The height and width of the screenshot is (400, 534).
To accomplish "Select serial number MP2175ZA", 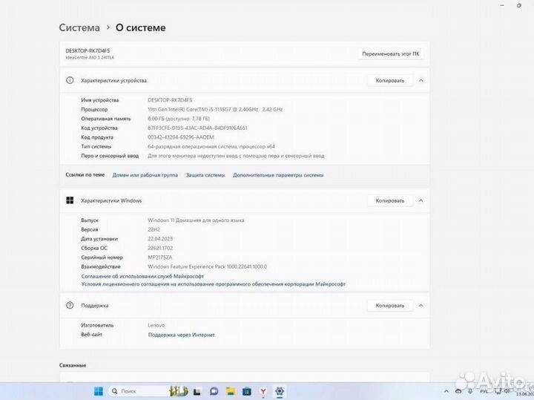I will 159,258.
